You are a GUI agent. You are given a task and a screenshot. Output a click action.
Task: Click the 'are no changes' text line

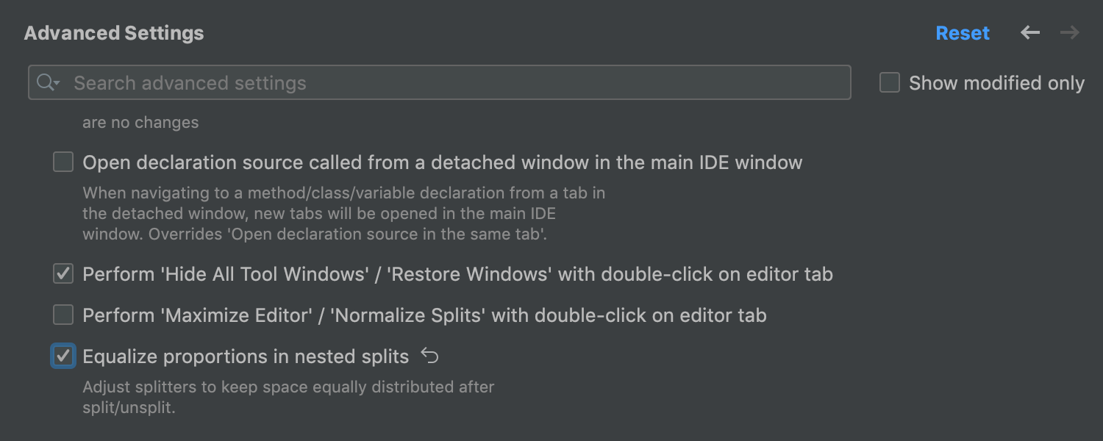click(140, 123)
